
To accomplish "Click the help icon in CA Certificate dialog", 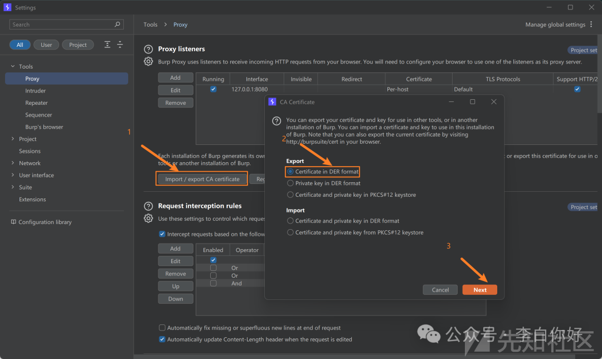I will [276, 121].
